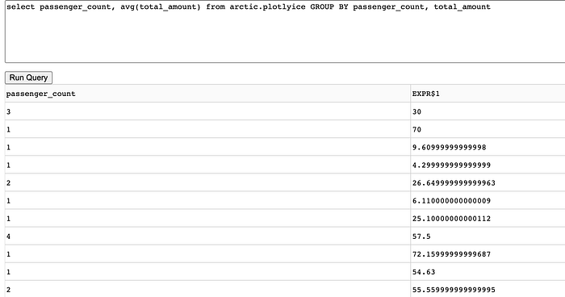
Task: Click the cell with 4.299999999999999
Action: [x=488, y=165]
